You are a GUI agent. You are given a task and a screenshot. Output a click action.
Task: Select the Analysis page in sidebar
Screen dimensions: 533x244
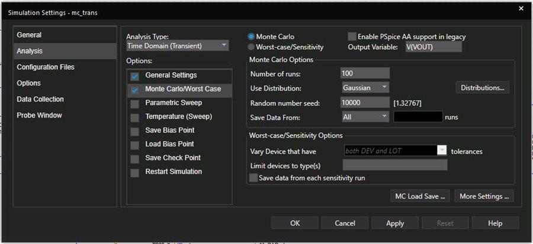65,51
